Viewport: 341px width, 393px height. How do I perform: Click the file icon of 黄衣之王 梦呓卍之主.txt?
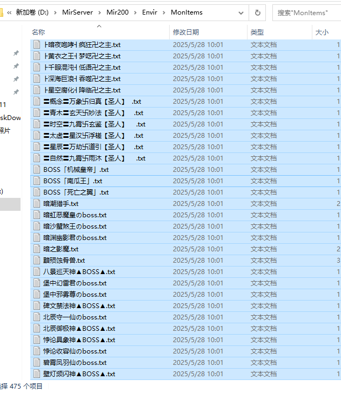click(x=37, y=56)
